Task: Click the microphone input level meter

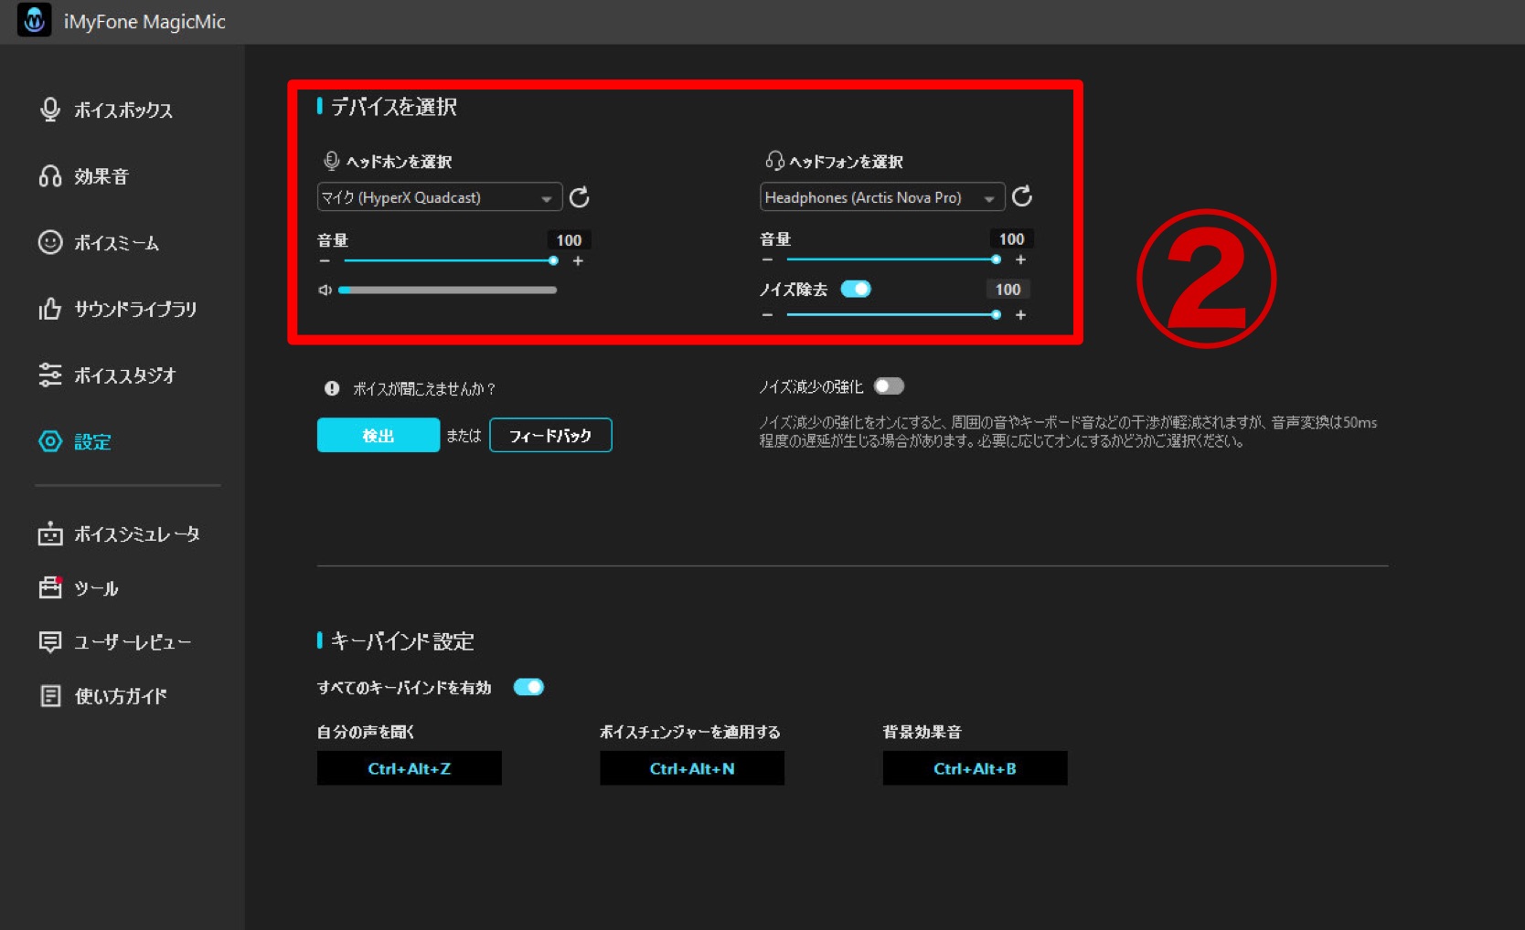Action: point(448,290)
